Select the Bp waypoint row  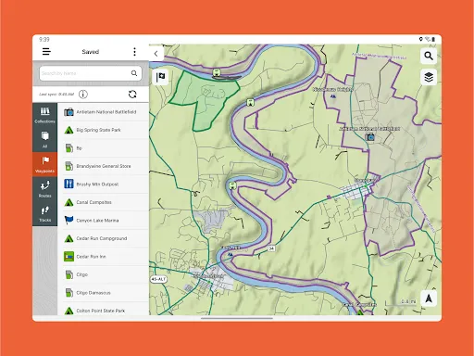coord(103,148)
